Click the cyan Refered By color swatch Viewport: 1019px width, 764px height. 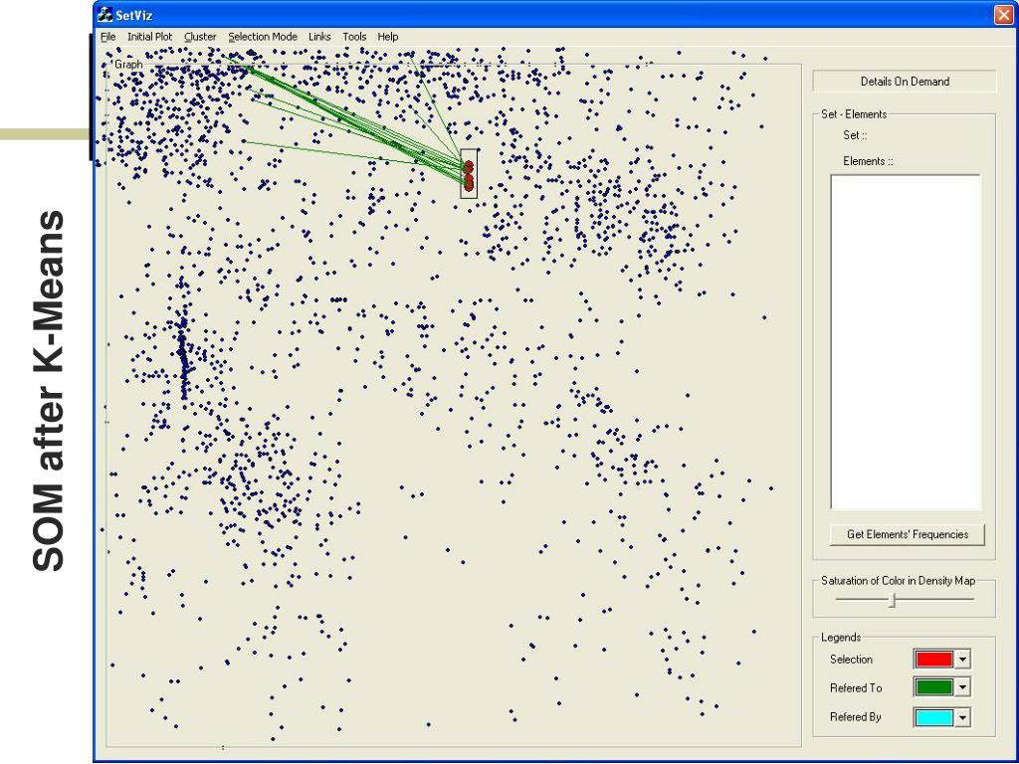[933, 717]
